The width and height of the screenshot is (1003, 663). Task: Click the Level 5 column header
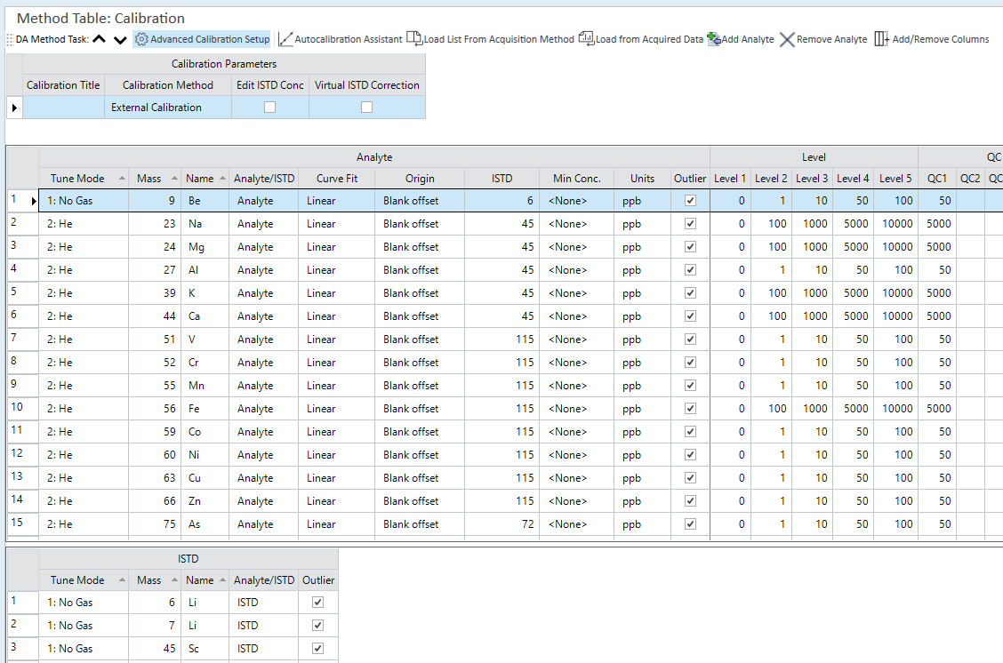click(895, 179)
